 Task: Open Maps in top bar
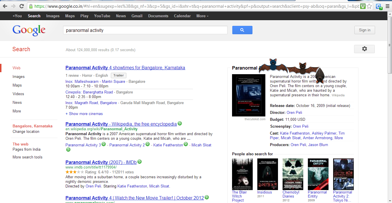[x=70, y=16]
